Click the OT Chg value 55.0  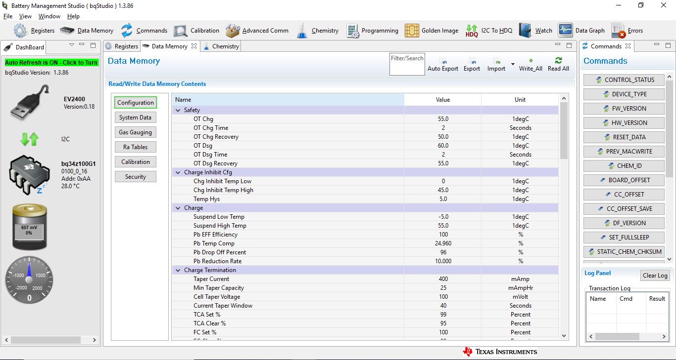pos(443,119)
